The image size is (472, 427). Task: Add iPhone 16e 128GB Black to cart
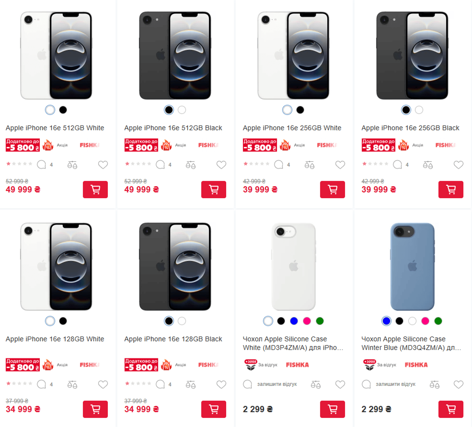click(214, 409)
